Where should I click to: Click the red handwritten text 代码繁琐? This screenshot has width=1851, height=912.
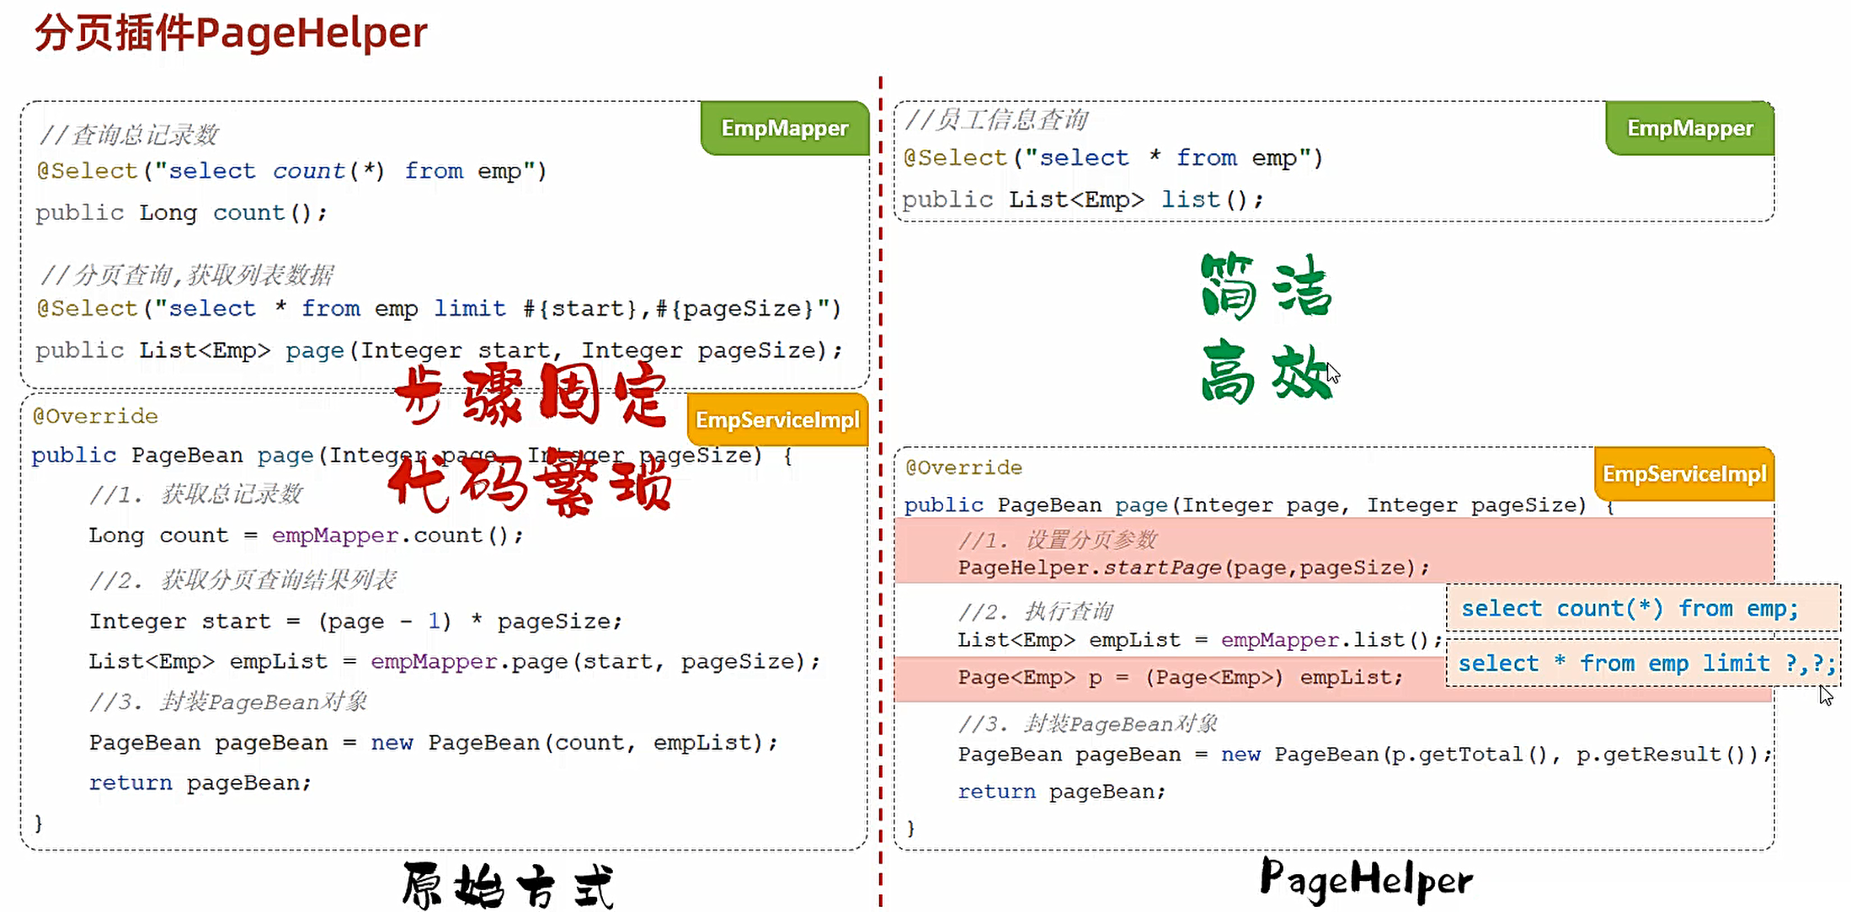(x=530, y=486)
